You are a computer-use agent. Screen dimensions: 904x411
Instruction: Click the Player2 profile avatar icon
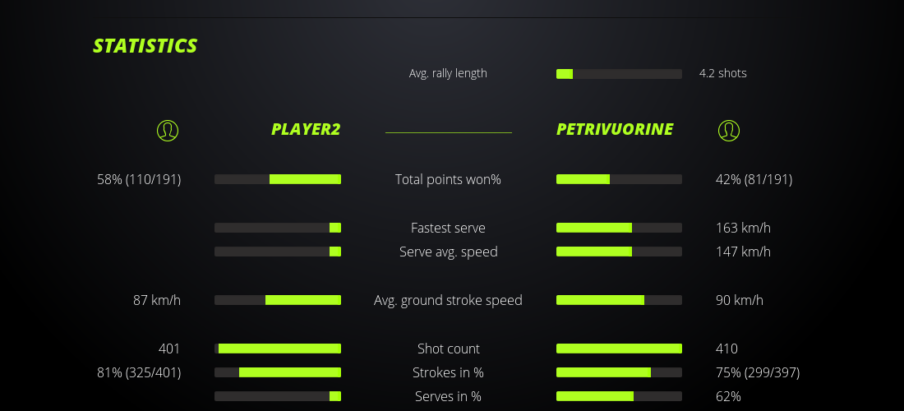[x=167, y=130]
